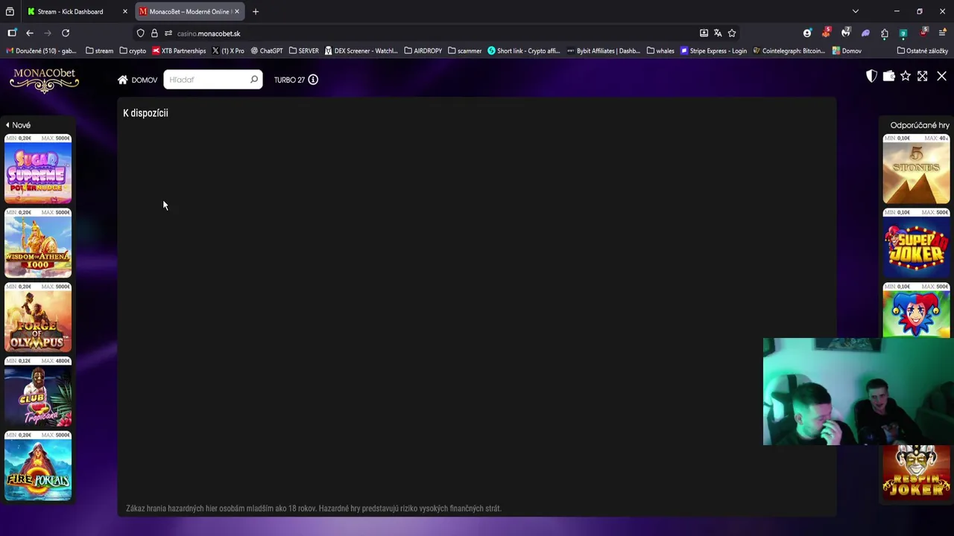Image resolution: width=954 pixels, height=536 pixels.
Task: Go to DOMOV home button
Action: coord(137,80)
